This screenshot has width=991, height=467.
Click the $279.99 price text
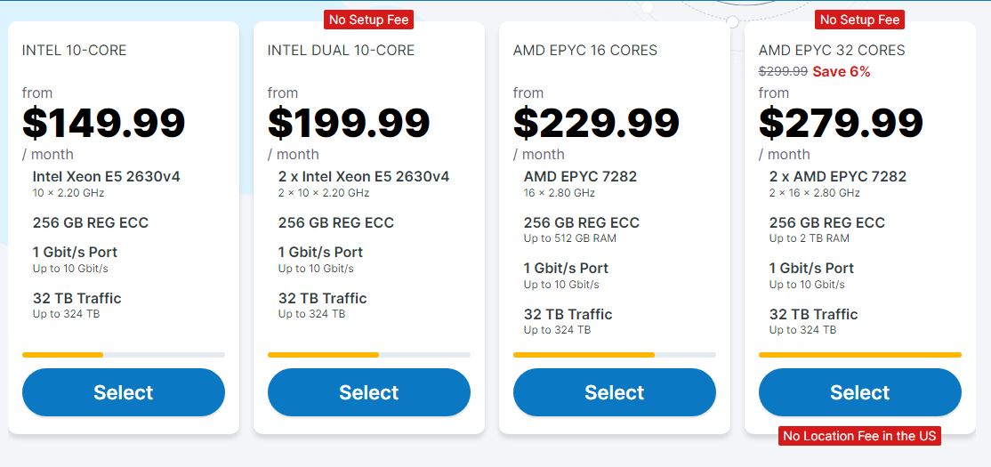(841, 123)
